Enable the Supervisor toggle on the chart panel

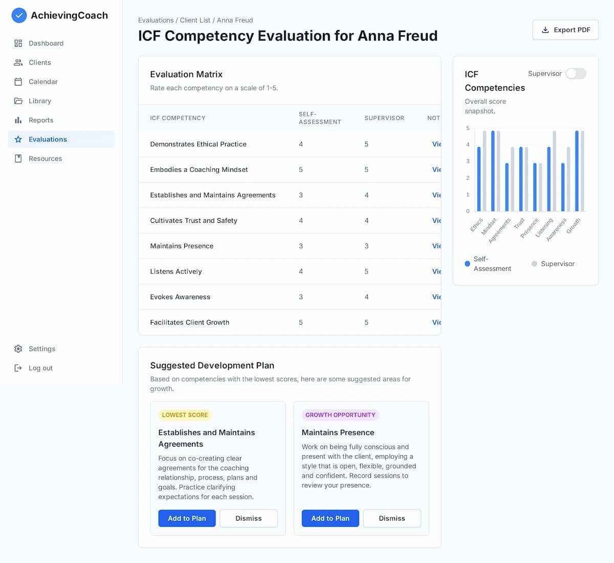576,74
